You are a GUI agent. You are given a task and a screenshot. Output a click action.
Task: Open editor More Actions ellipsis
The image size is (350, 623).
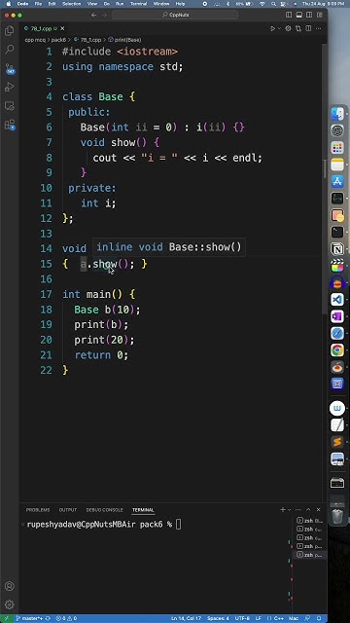click(x=318, y=28)
